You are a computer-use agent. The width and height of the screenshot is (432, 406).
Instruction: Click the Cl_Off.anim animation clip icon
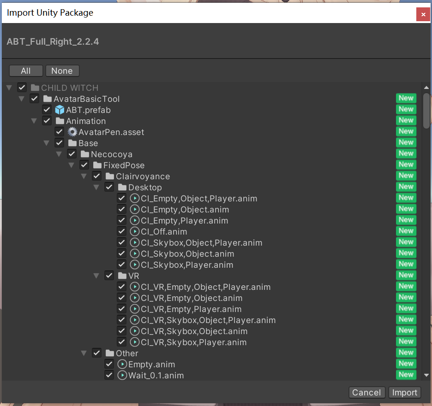coord(135,232)
